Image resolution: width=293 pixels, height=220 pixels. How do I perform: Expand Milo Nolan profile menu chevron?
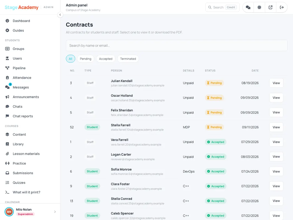tap(55, 212)
